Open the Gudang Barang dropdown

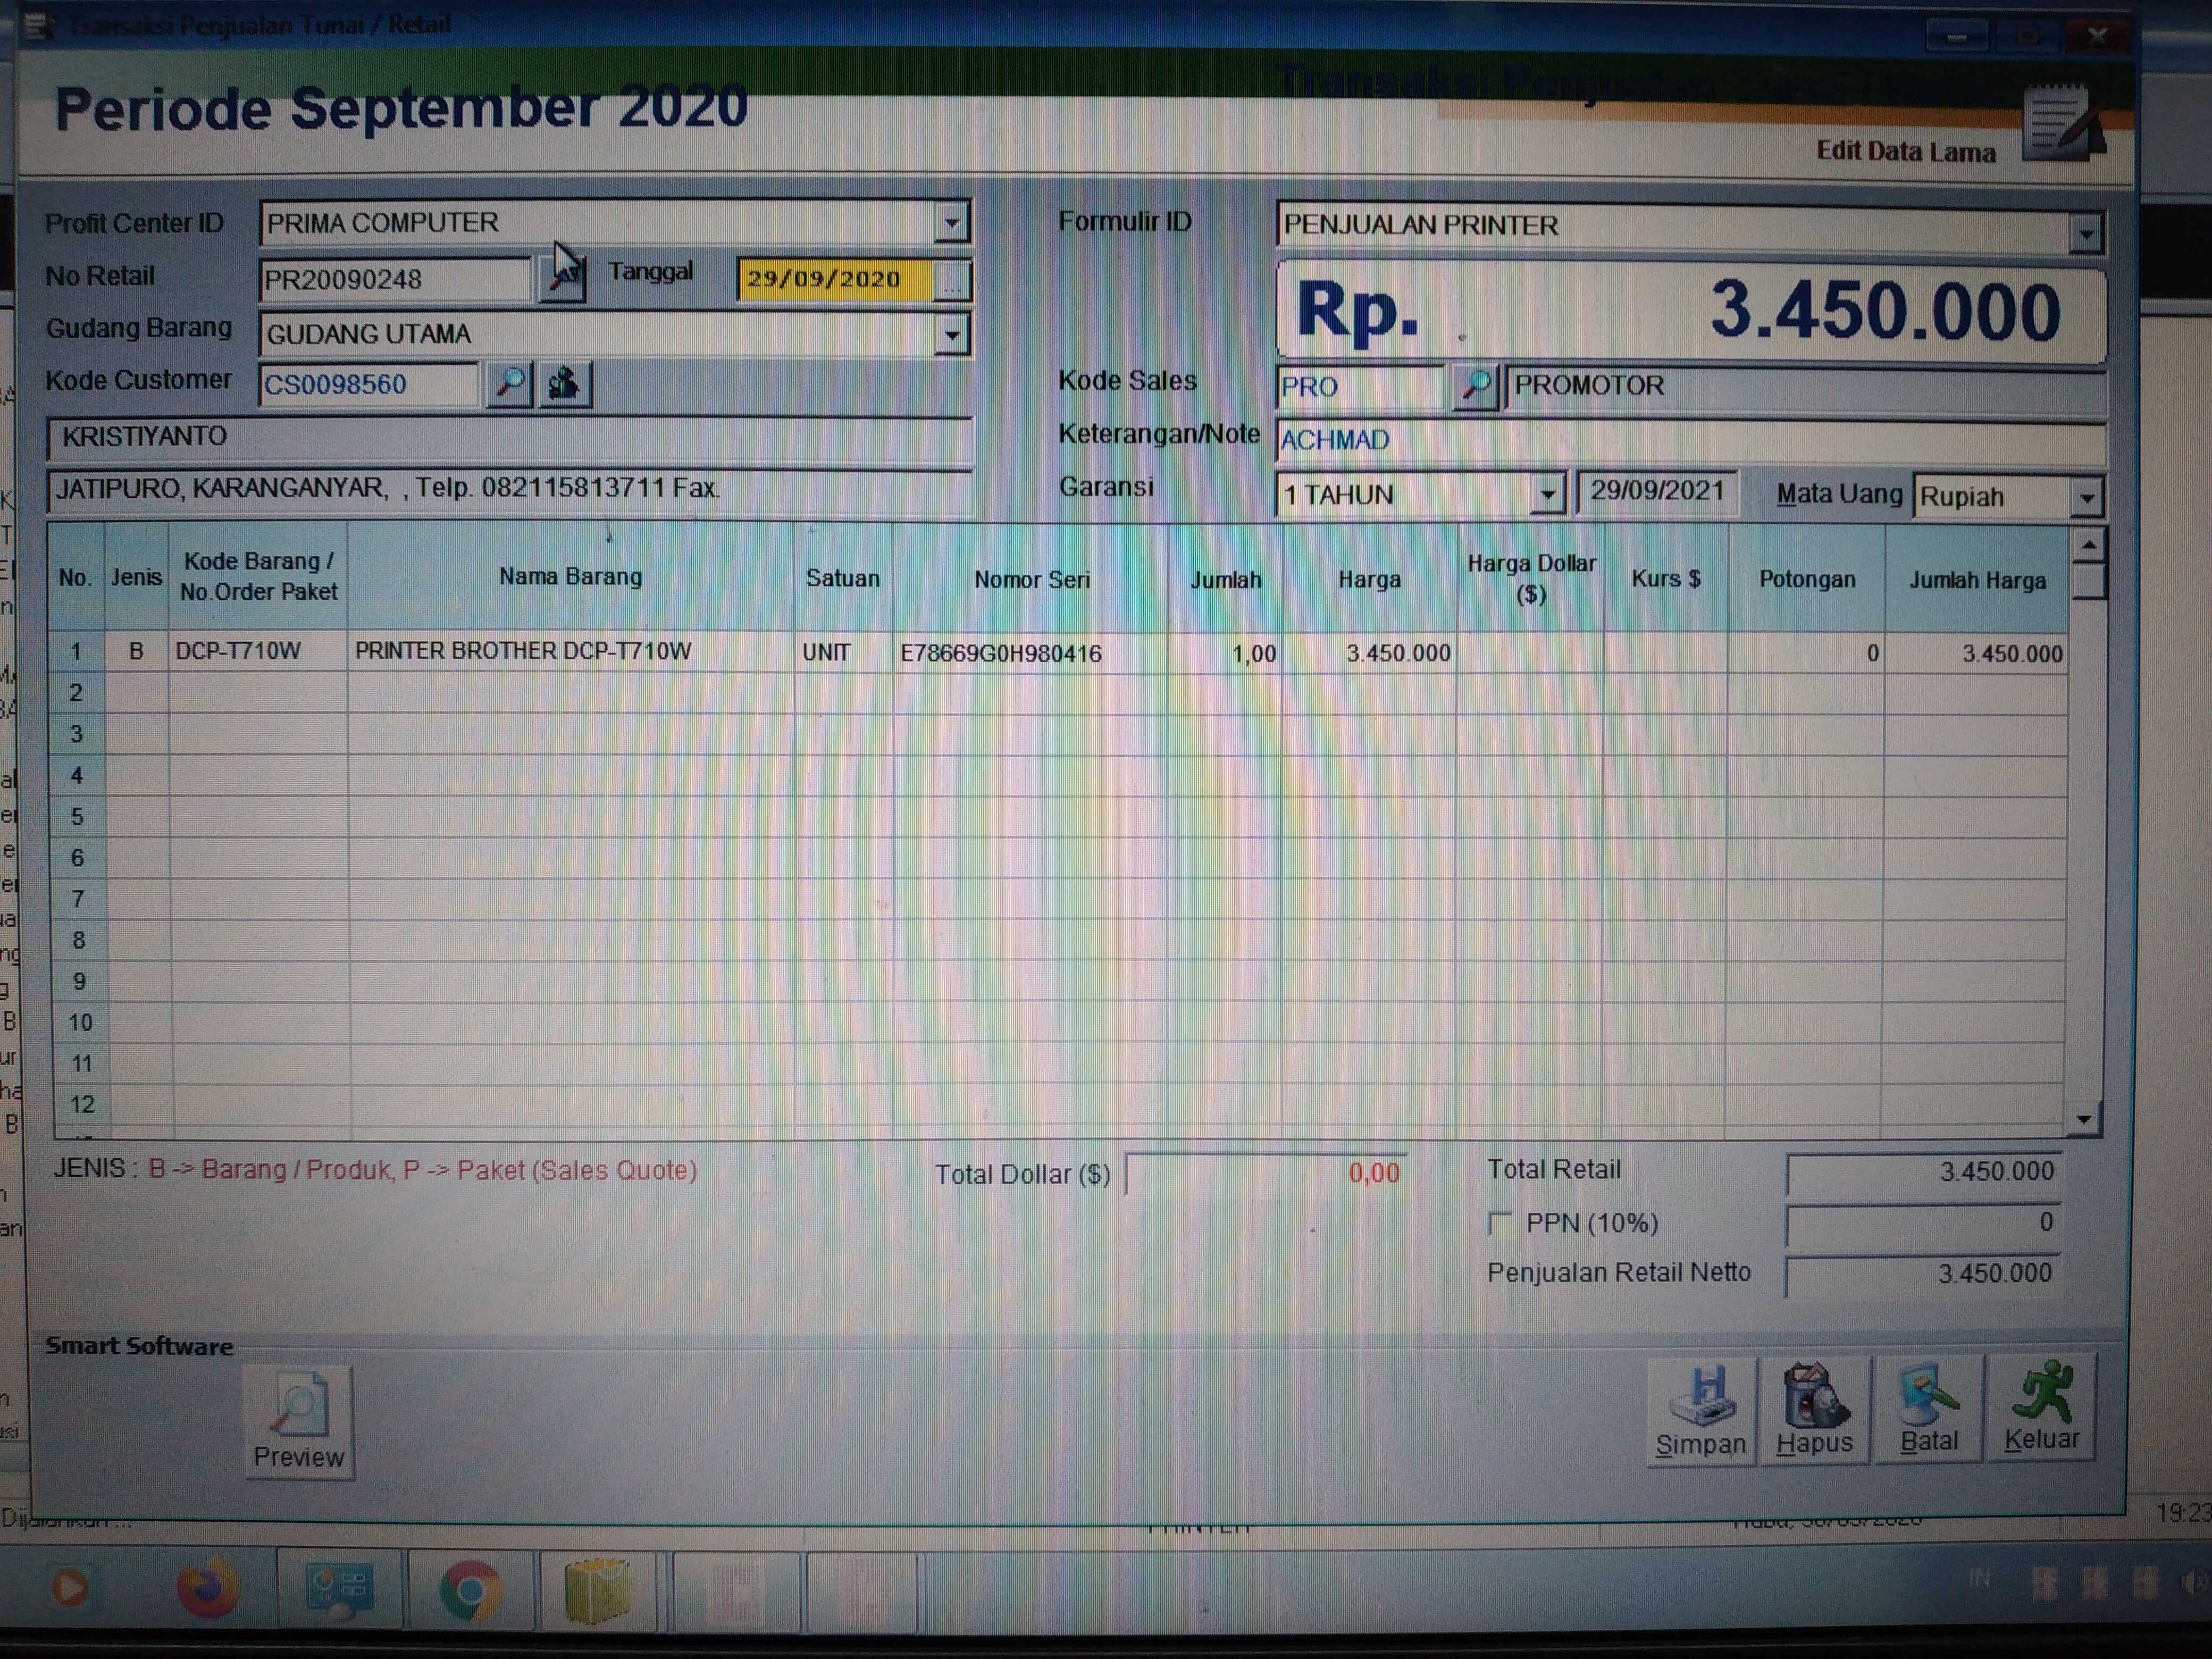(x=952, y=335)
